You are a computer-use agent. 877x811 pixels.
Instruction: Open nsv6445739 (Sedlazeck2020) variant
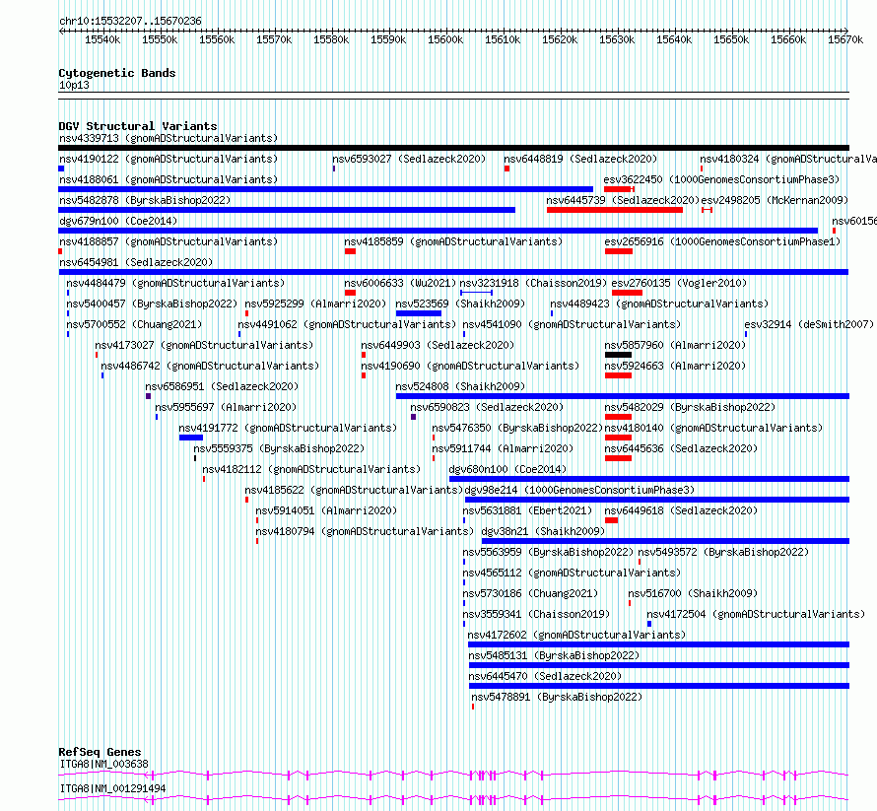(623, 200)
